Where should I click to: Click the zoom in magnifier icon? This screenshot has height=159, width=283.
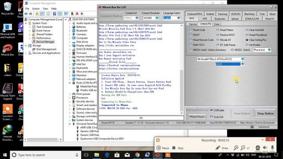click(x=236, y=148)
